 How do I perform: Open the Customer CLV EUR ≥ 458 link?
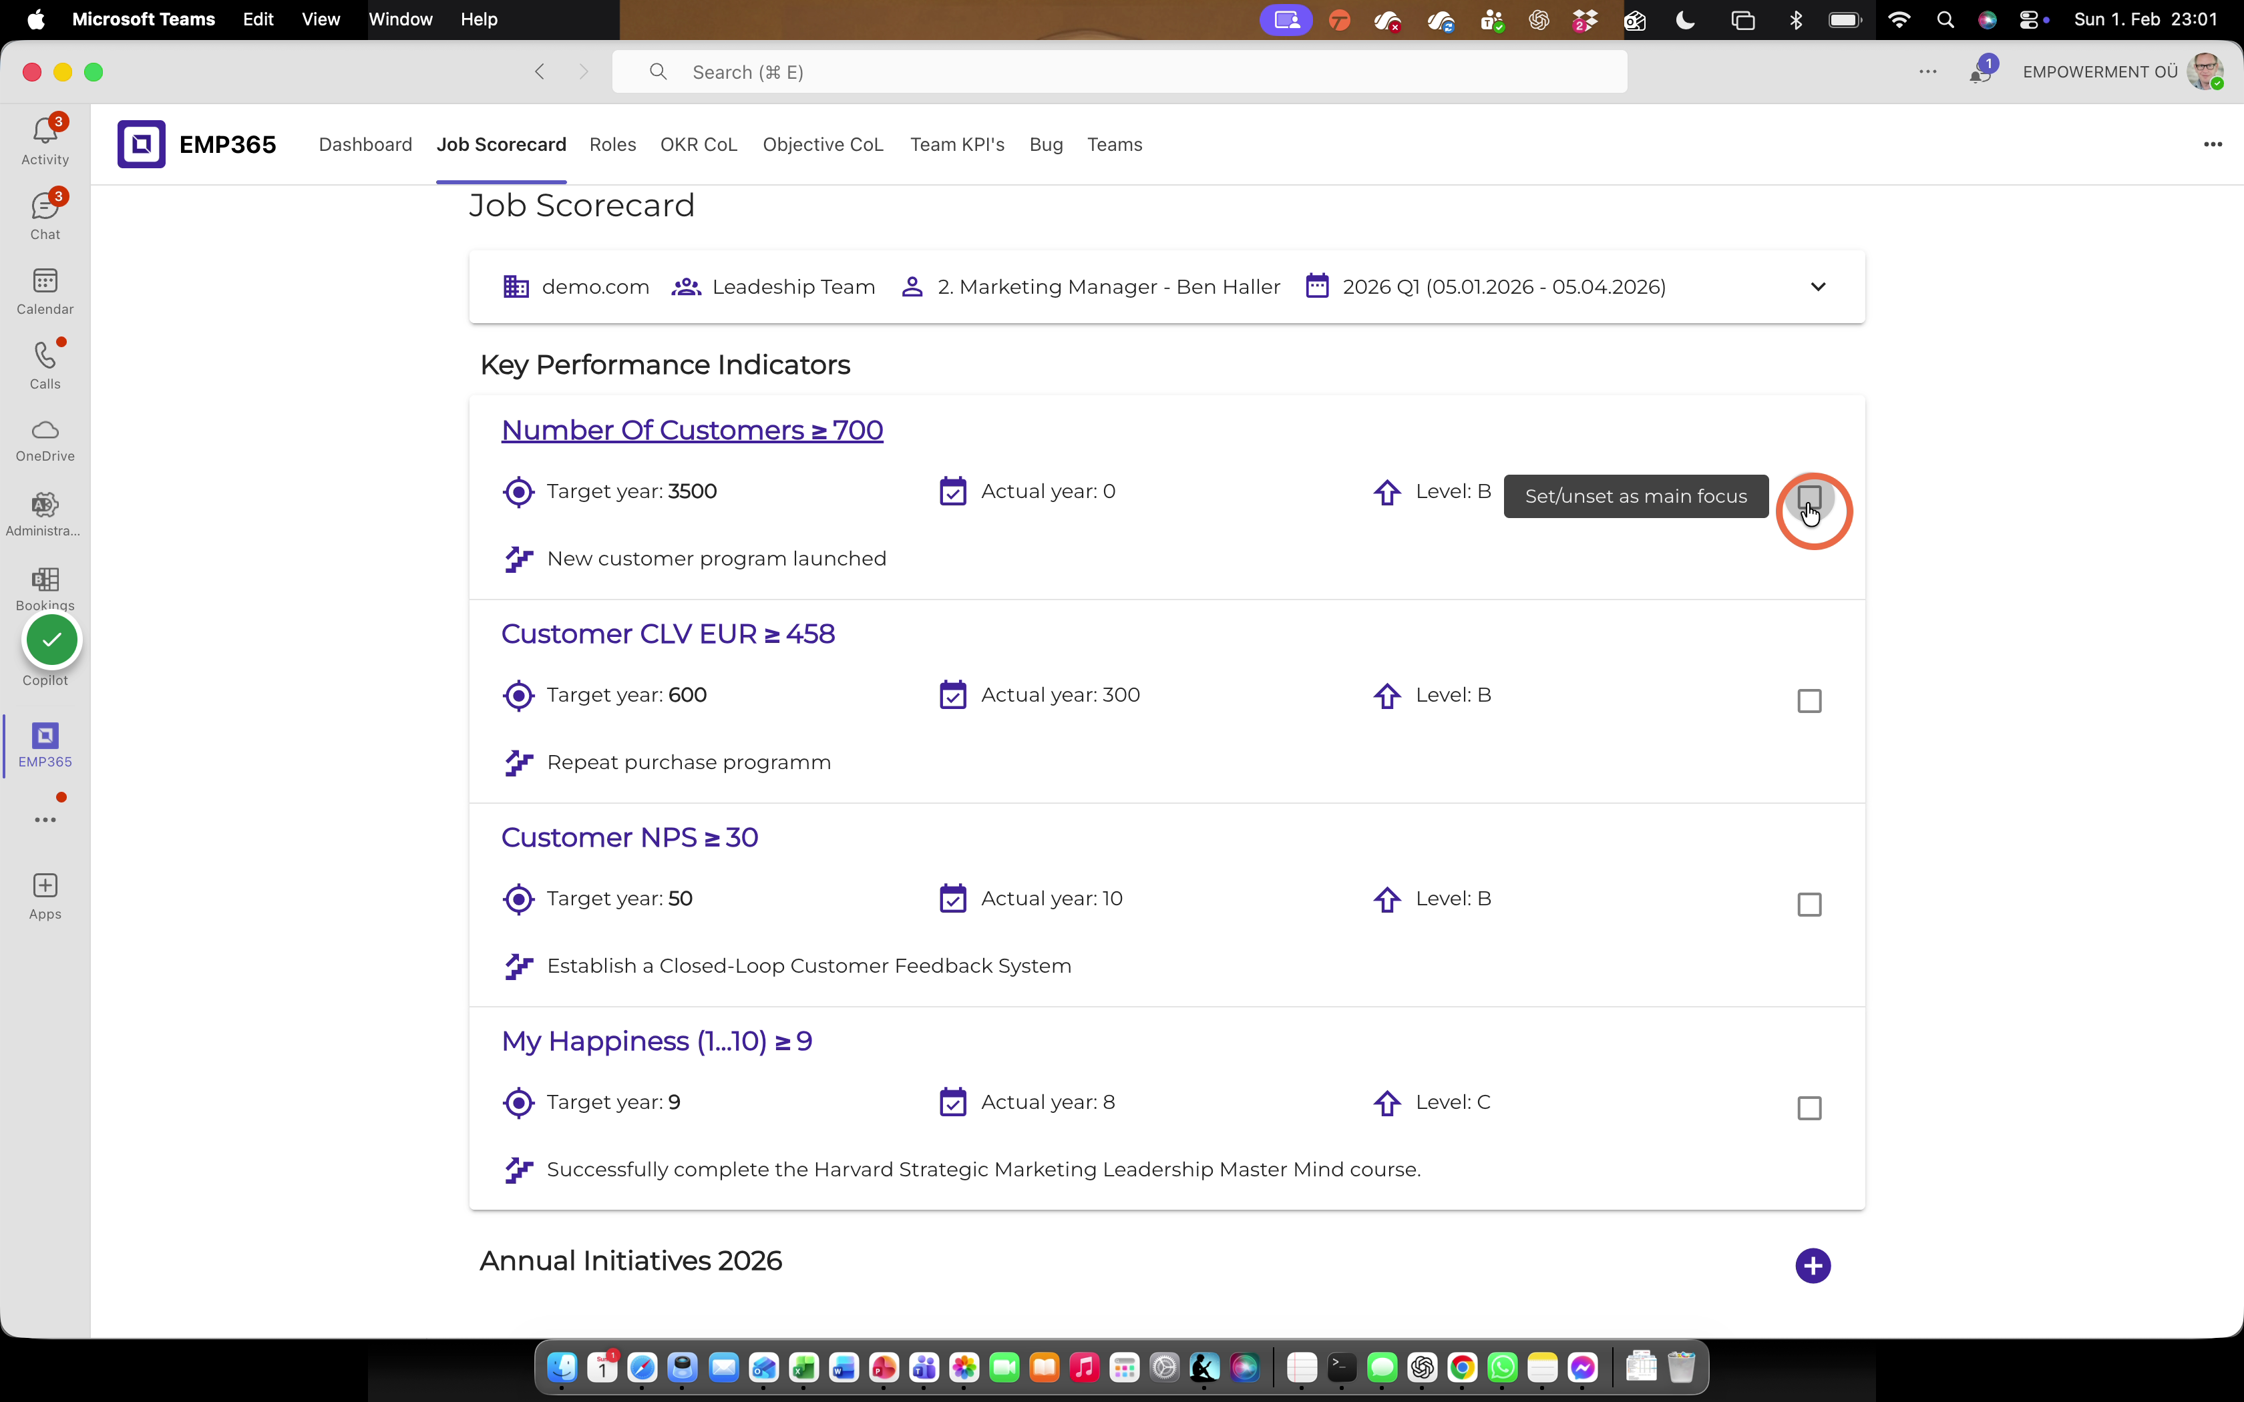point(668,634)
